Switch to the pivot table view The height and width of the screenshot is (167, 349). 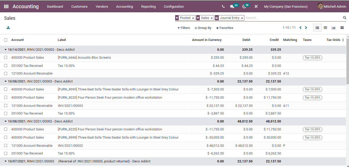point(325,28)
